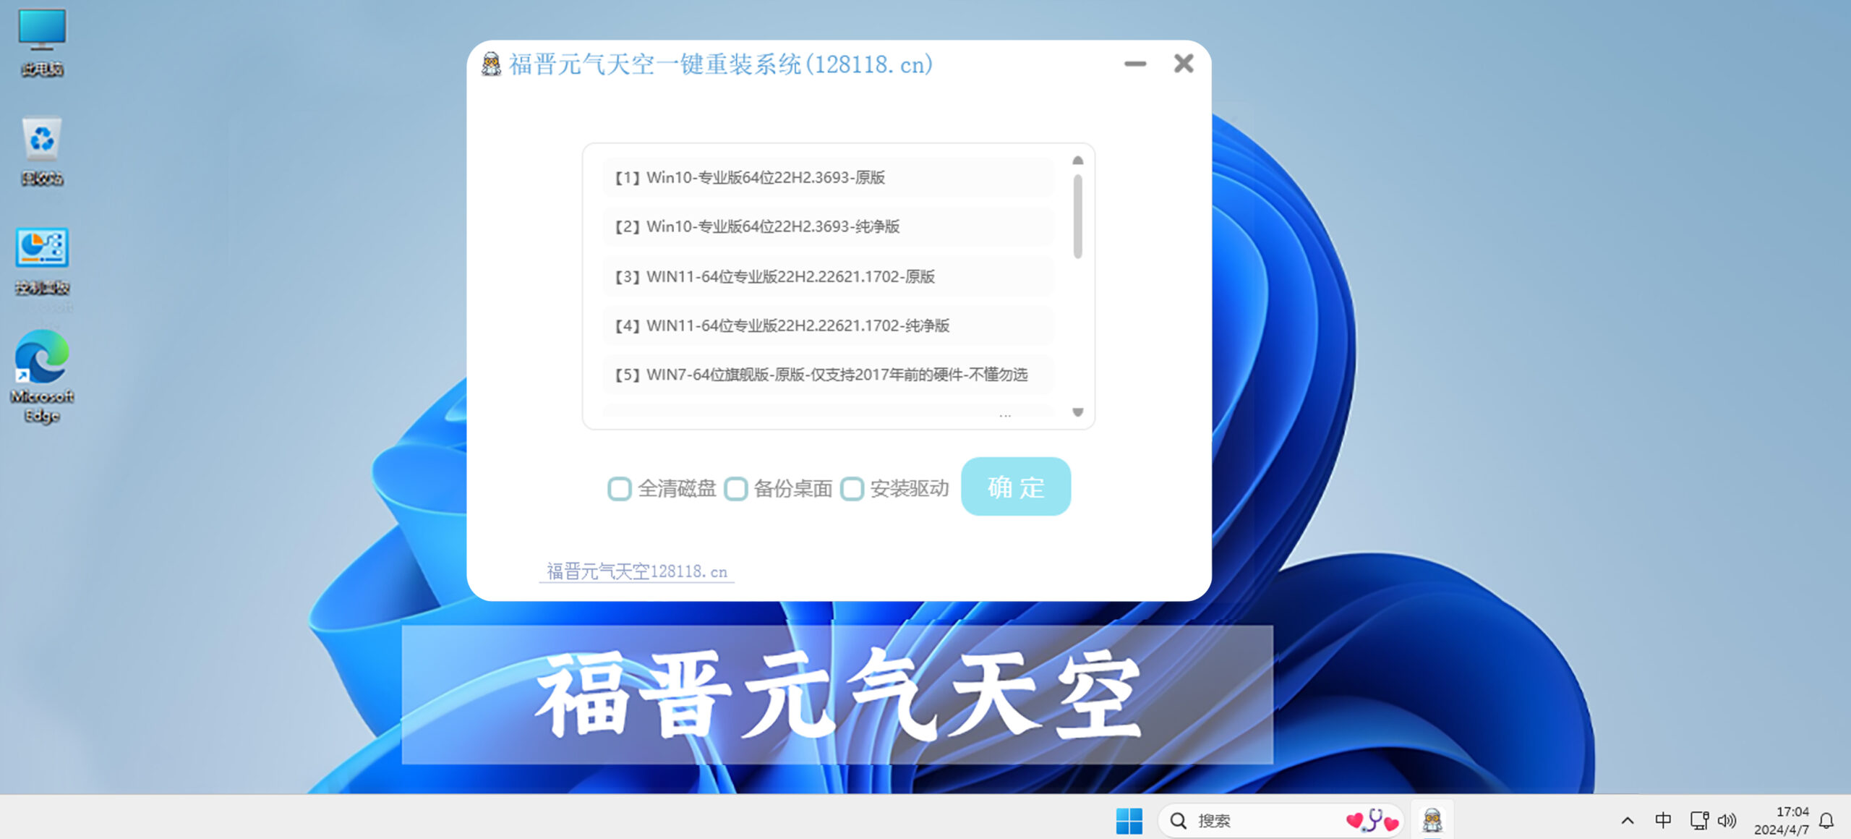The width and height of the screenshot is (1851, 839).
Task: Click the list scroll-down arrow
Action: click(x=1077, y=412)
